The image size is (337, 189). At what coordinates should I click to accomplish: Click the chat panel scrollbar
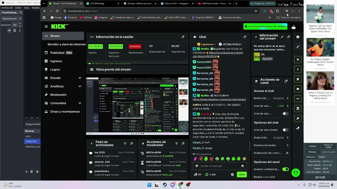[x=250, y=146]
